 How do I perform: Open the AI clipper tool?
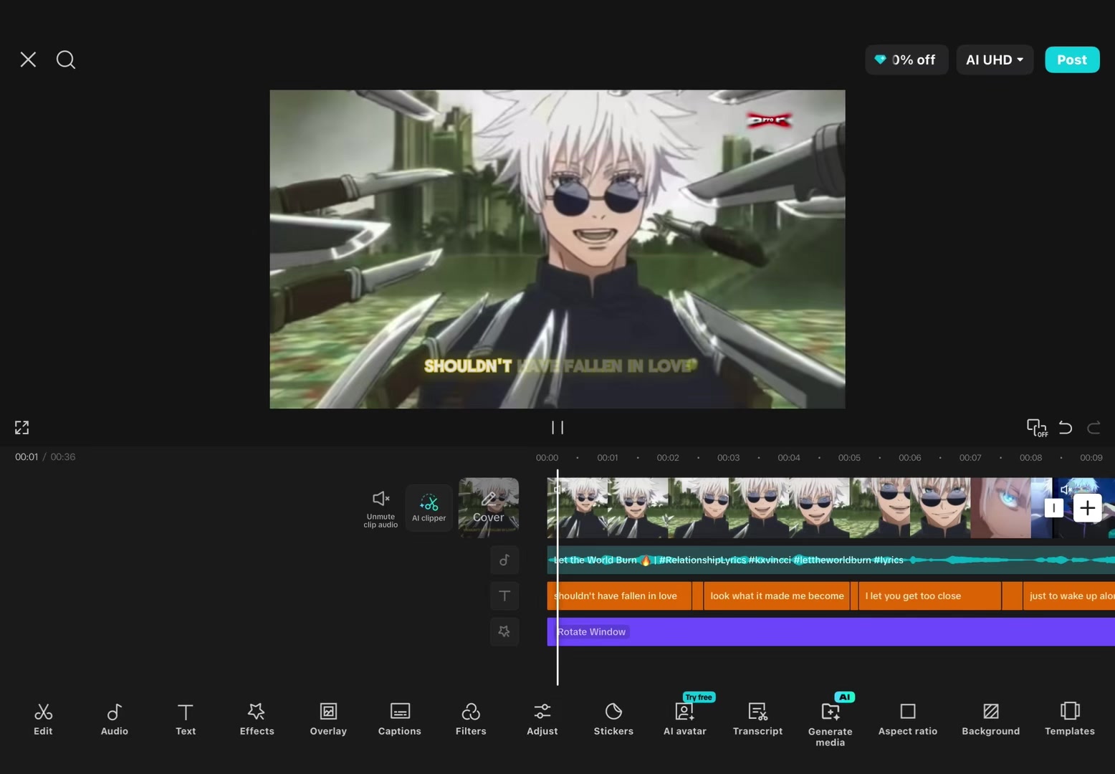click(429, 508)
